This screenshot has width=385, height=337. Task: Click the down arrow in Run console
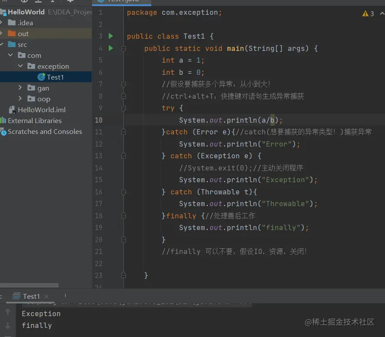tap(8, 325)
